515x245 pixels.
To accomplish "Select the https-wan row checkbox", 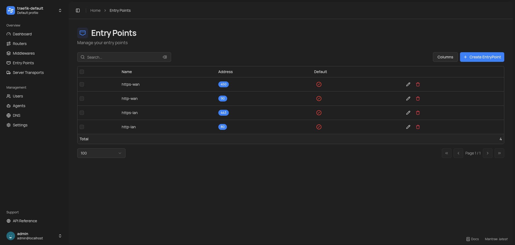I will (82, 84).
